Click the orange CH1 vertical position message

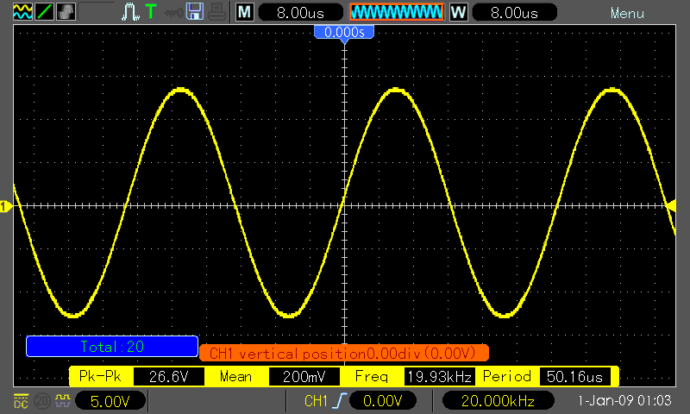pyautogui.click(x=343, y=354)
